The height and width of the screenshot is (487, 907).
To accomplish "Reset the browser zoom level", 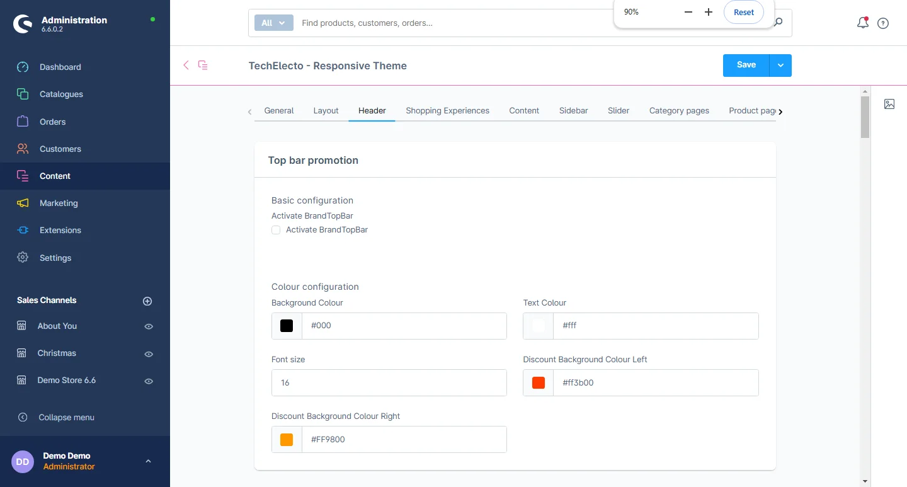I will 743,12.
